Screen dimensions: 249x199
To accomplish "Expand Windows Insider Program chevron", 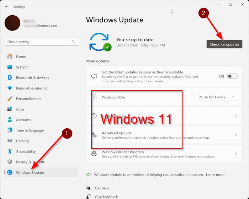I will pos(236,154).
